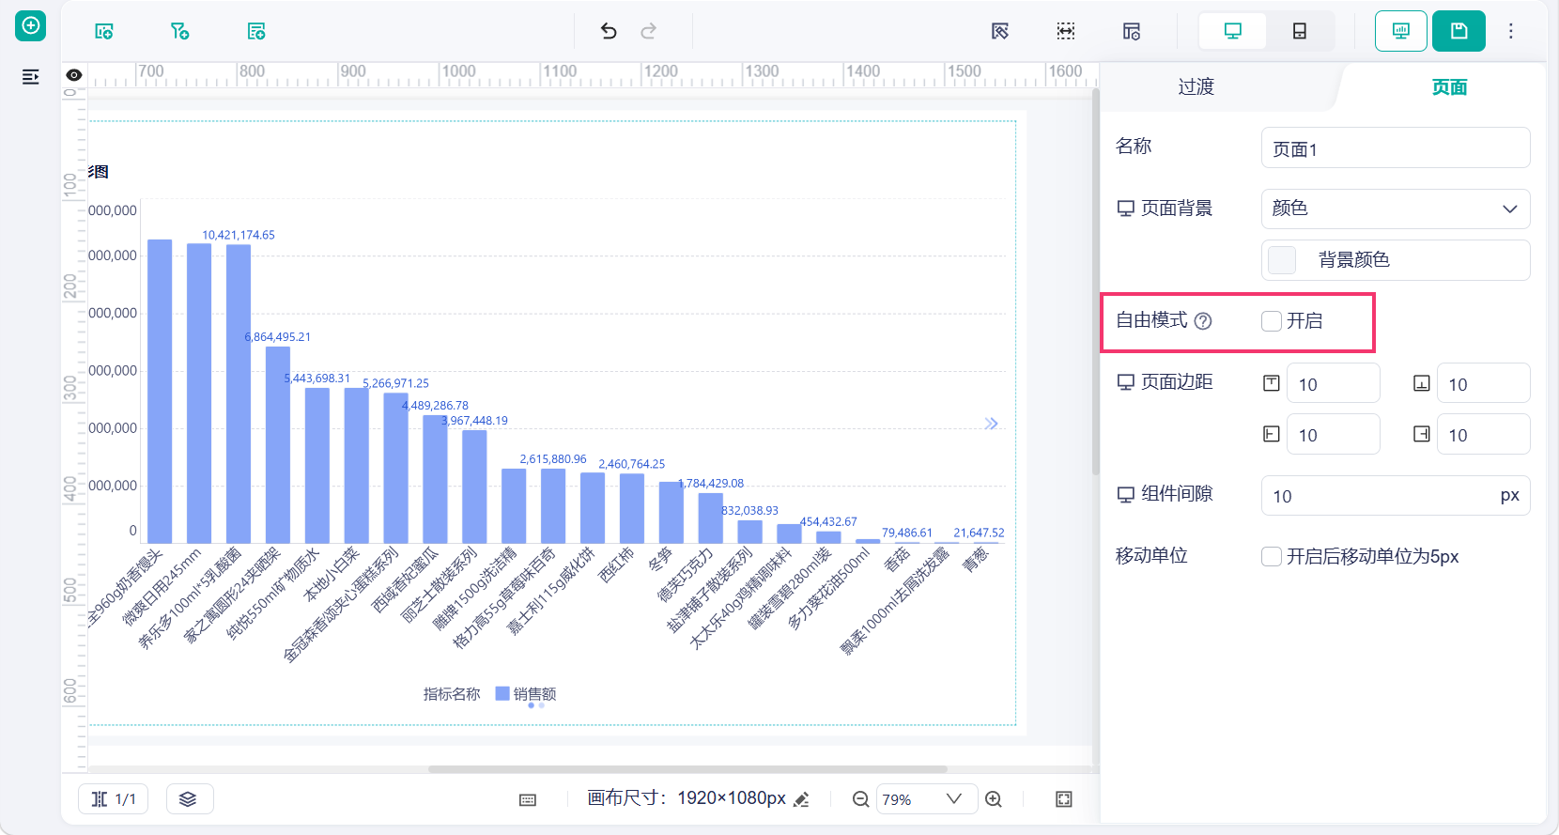Click the fit-to-screen icon in bottom bar
This screenshot has height=835, width=1559.
[x=1064, y=799]
